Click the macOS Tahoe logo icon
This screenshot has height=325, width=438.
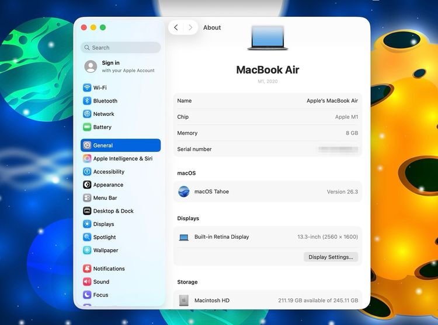click(x=184, y=192)
